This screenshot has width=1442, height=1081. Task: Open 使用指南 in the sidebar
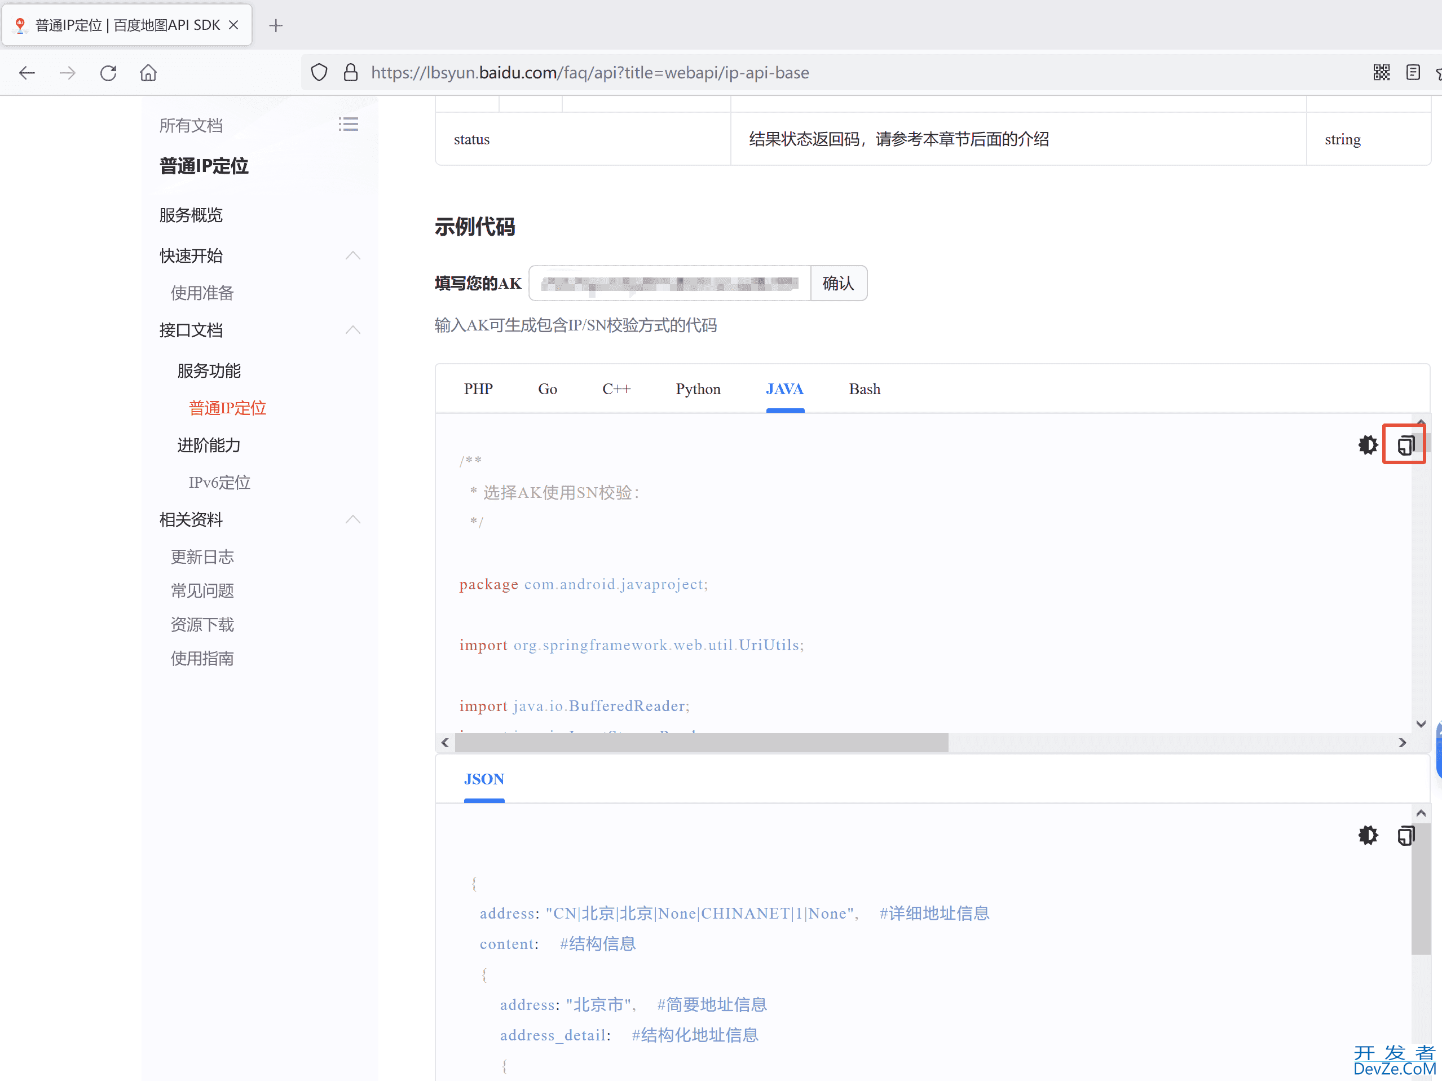202,659
